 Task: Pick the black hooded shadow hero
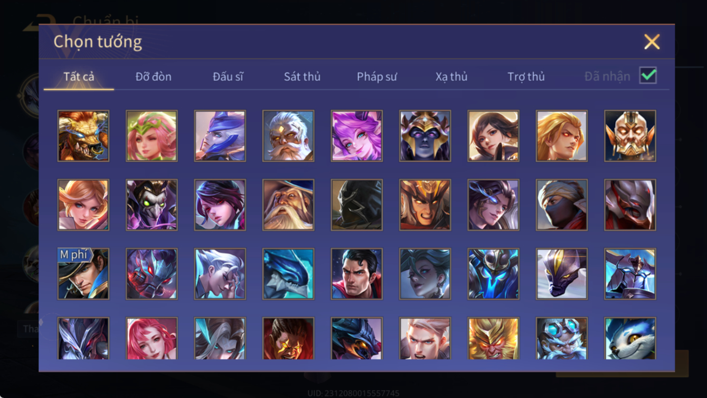[356, 205]
